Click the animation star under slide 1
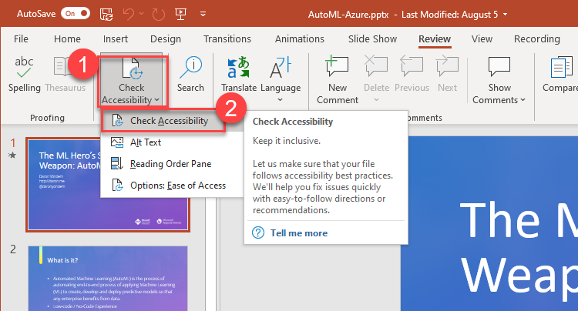578x311 pixels. point(13,155)
